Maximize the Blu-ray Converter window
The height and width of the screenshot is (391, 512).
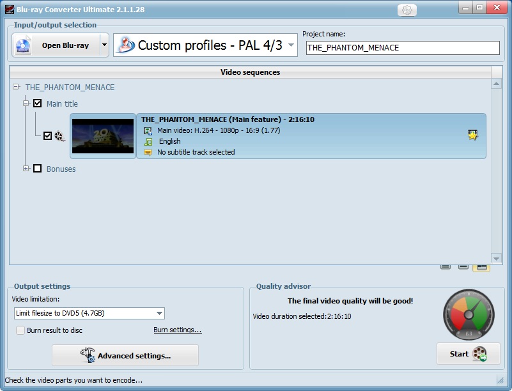pyautogui.click(x=479, y=8)
